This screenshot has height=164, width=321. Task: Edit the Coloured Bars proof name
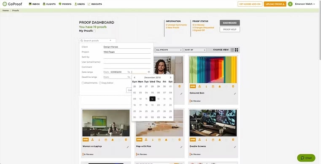coord(235,93)
